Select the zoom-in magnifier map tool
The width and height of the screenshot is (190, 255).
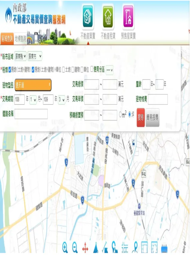(65, 247)
